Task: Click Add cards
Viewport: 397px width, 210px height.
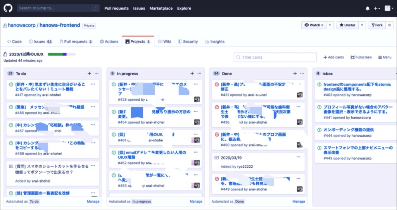Action: pos(333,57)
